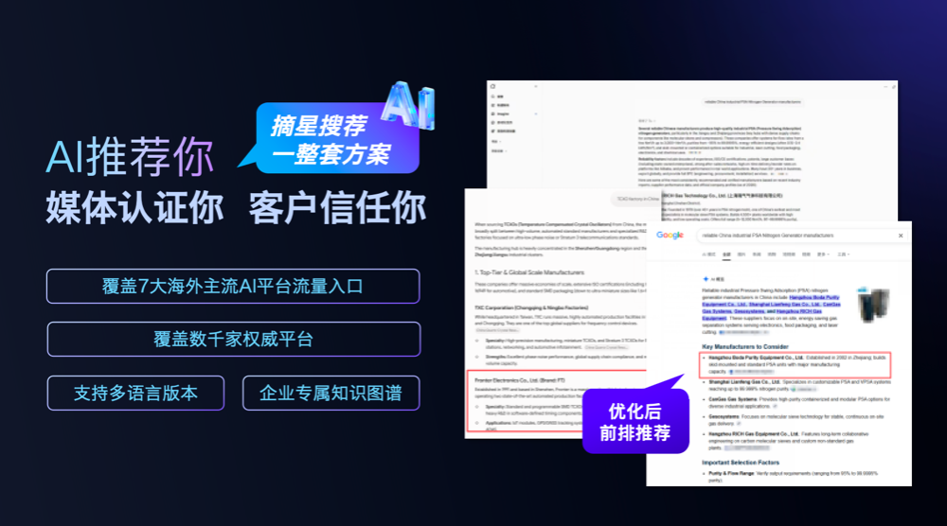
Task: Click the Shanghai Lianfeng Gas Co. list entry
Action: (799, 385)
